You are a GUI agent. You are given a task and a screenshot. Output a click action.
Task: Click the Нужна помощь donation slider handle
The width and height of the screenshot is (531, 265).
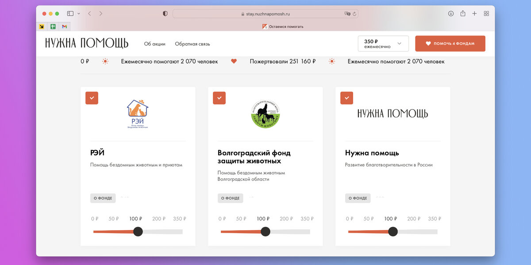393,231
